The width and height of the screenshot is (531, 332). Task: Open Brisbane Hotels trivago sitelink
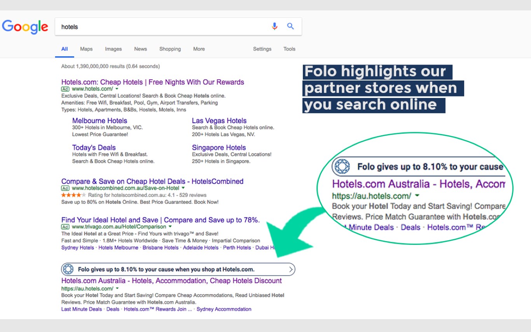pyautogui.click(x=161, y=248)
